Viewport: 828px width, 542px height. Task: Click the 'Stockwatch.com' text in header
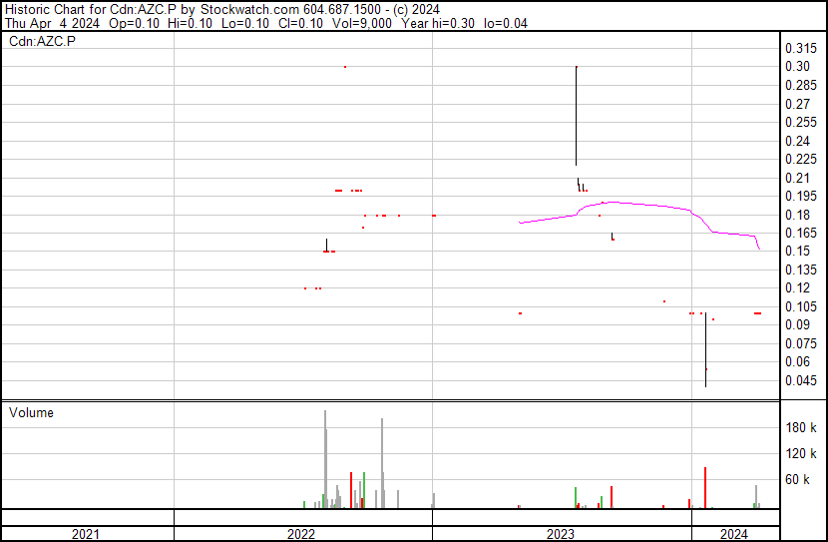pyautogui.click(x=249, y=9)
